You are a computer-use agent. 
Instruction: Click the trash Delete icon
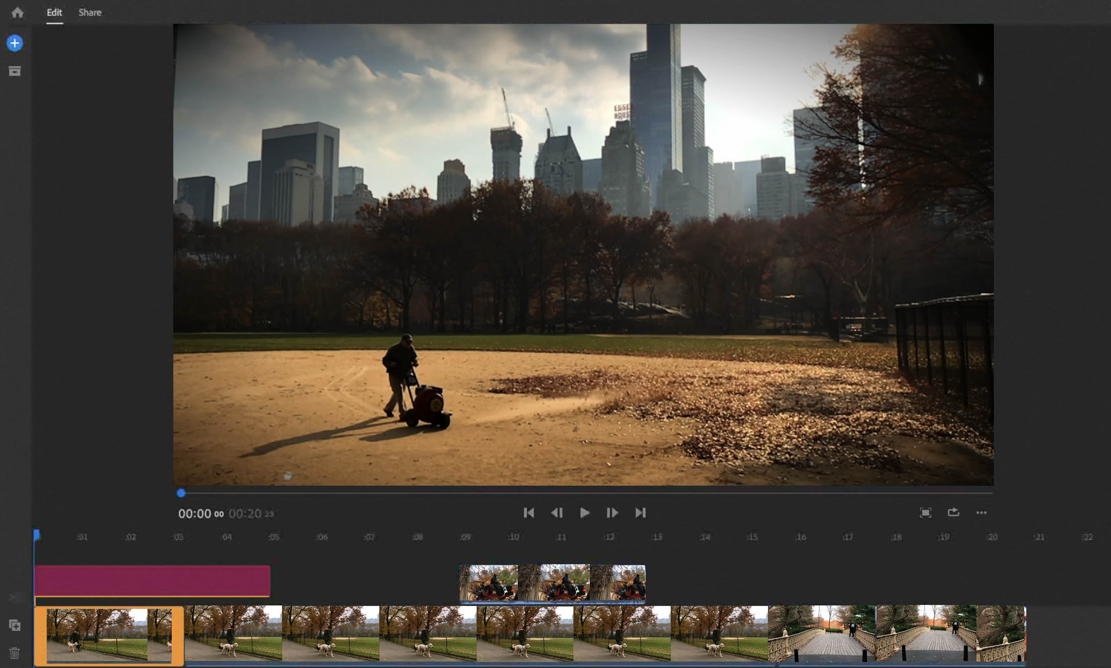pyautogui.click(x=15, y=653)
